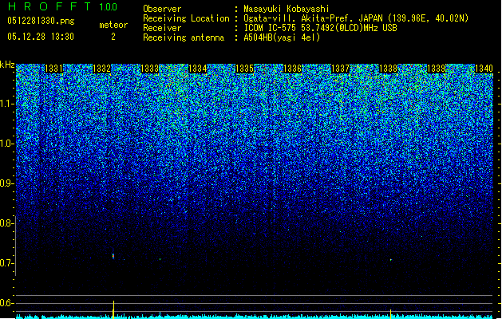Click the 'Observer' field label

[162, 9]
